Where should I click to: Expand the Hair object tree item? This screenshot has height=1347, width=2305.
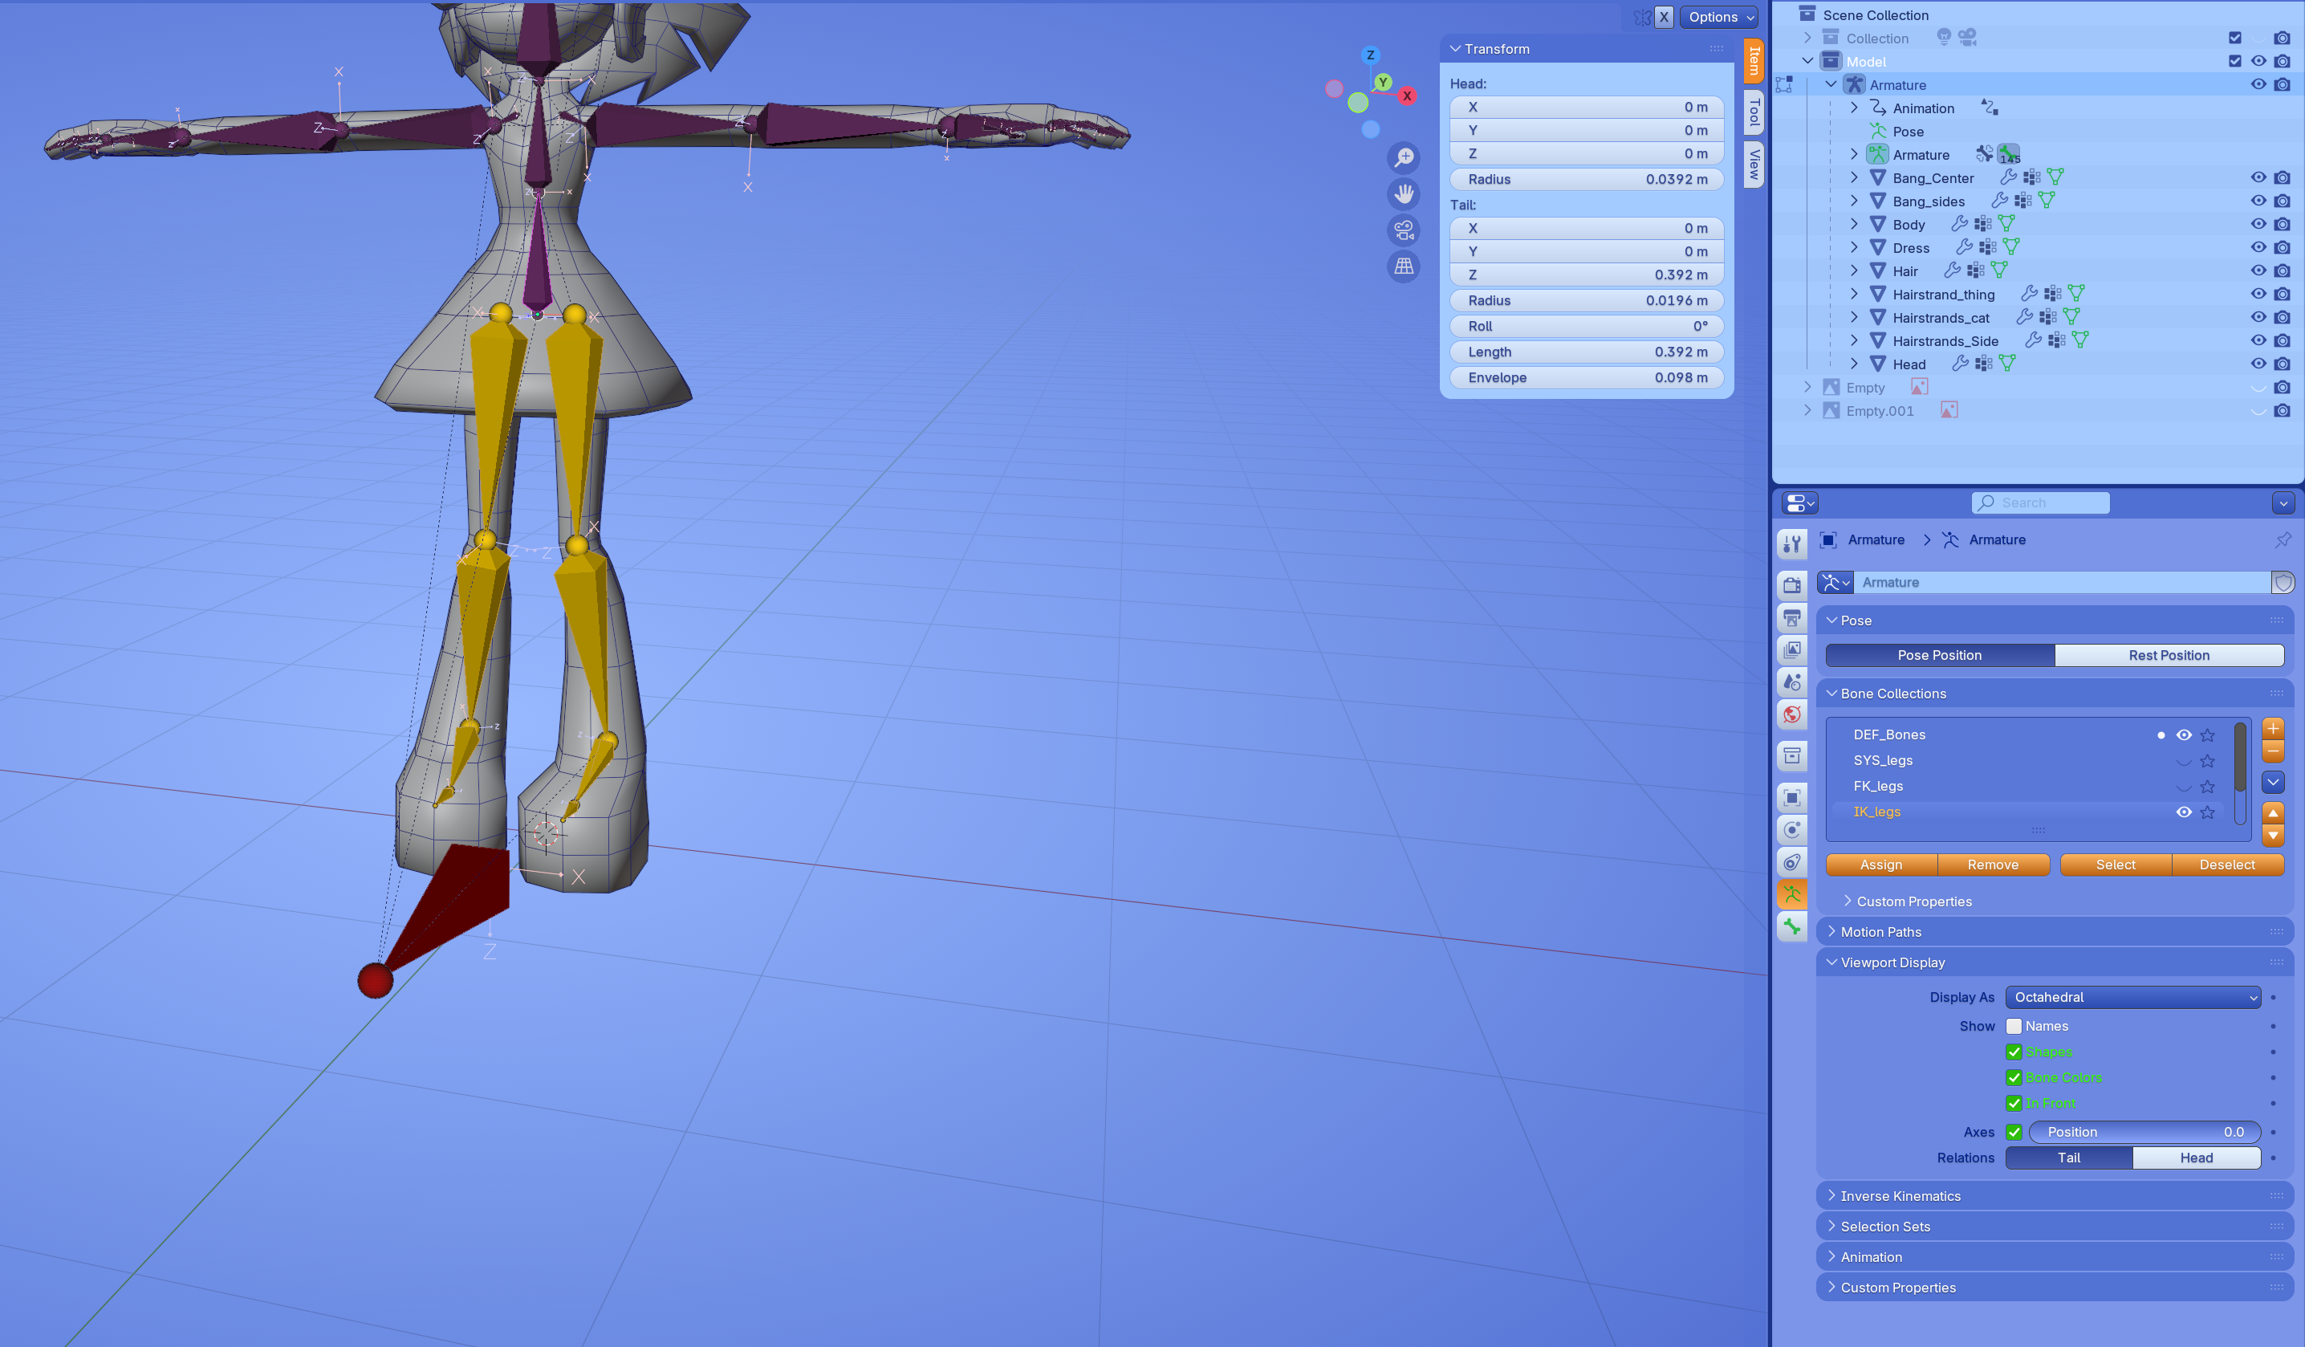(x=1854, y=271)
